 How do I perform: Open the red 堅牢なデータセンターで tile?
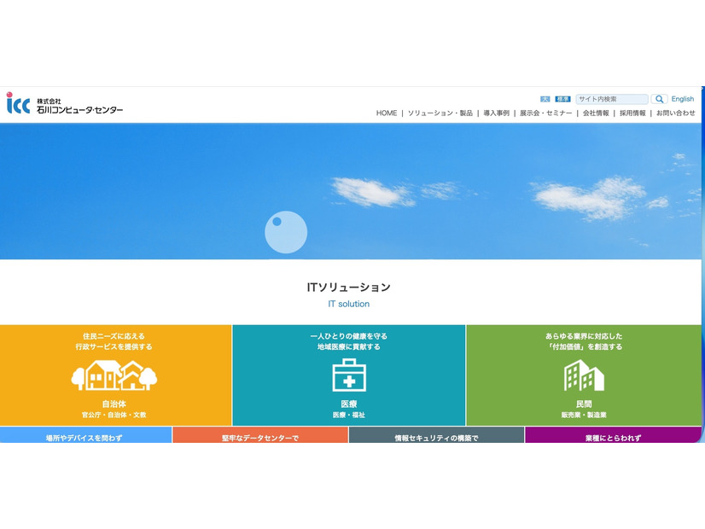pyautogui.click(x=260, y=435)
